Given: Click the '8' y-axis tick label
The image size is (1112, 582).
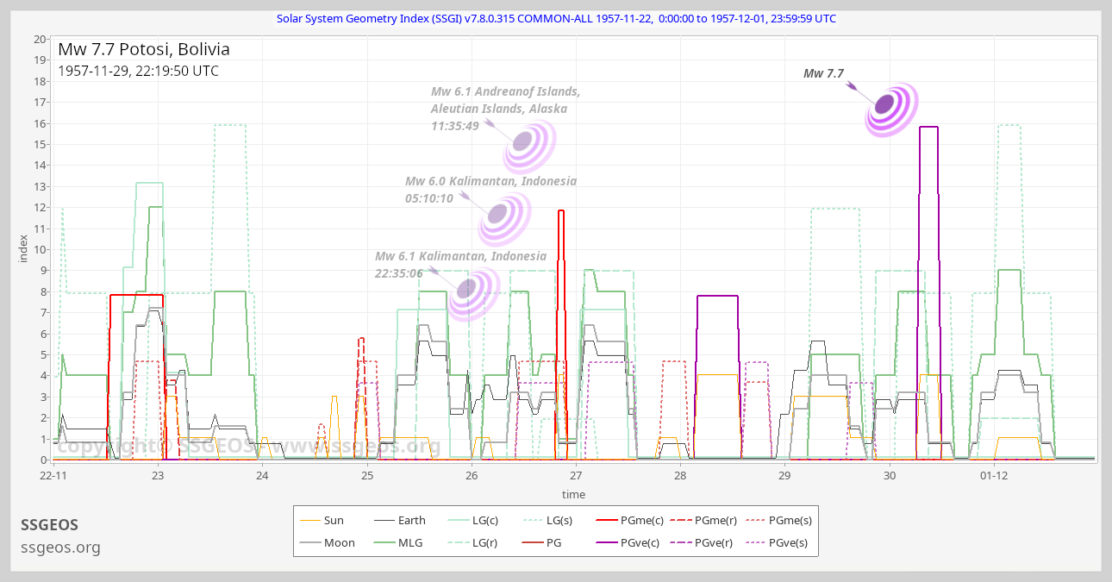Looking at the screenshot, I should 43,291.
